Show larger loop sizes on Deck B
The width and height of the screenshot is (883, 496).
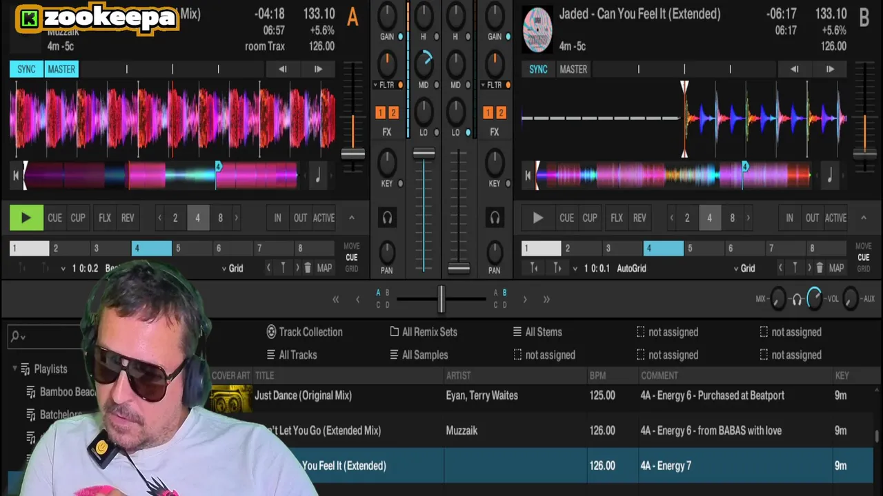click(x=748, y=218)
